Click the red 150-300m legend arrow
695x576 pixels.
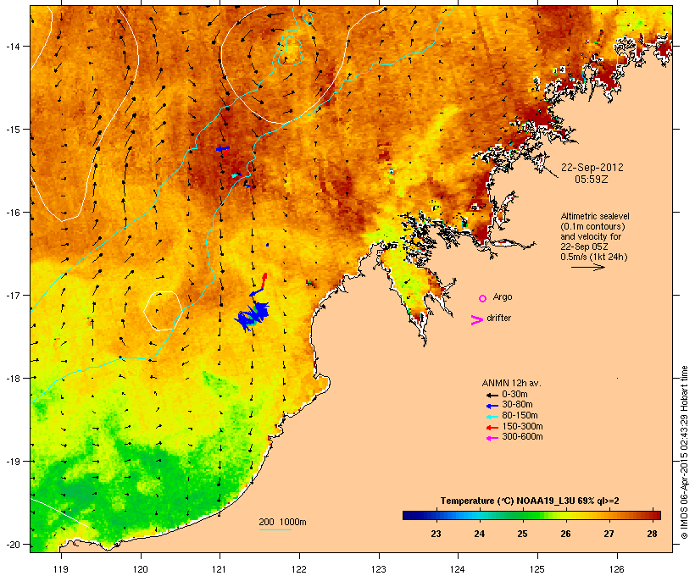[492, 428]
